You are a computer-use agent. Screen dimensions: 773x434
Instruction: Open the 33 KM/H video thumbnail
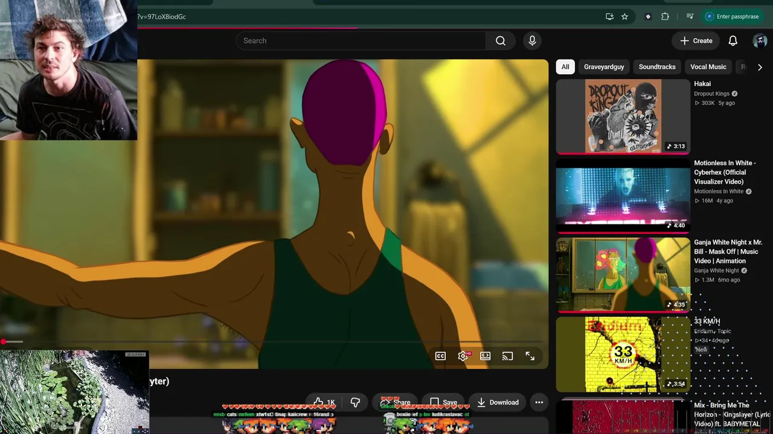click(623, 354)
